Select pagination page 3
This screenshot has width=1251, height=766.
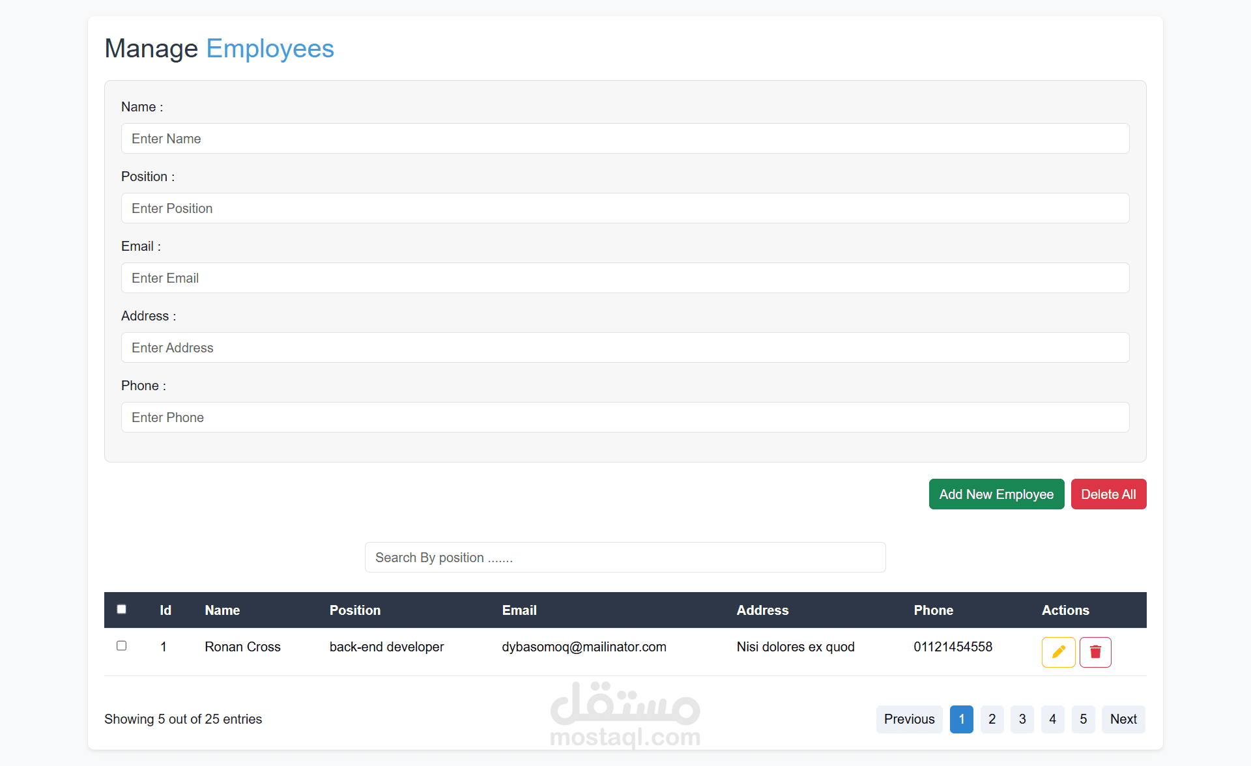click(1022, 719)
